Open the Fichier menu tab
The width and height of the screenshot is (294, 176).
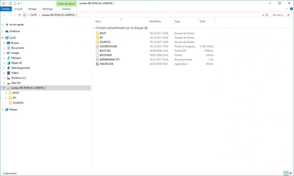pos(6,9)
